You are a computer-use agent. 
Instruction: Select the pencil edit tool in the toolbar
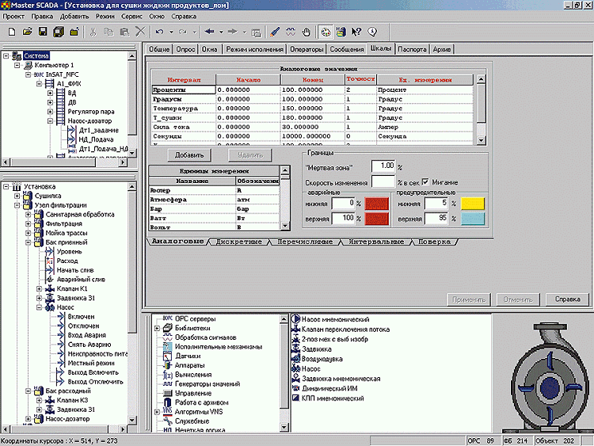tap(275, 32)
